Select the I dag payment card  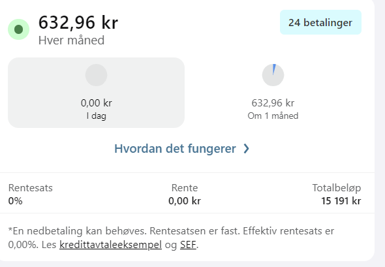97,93
